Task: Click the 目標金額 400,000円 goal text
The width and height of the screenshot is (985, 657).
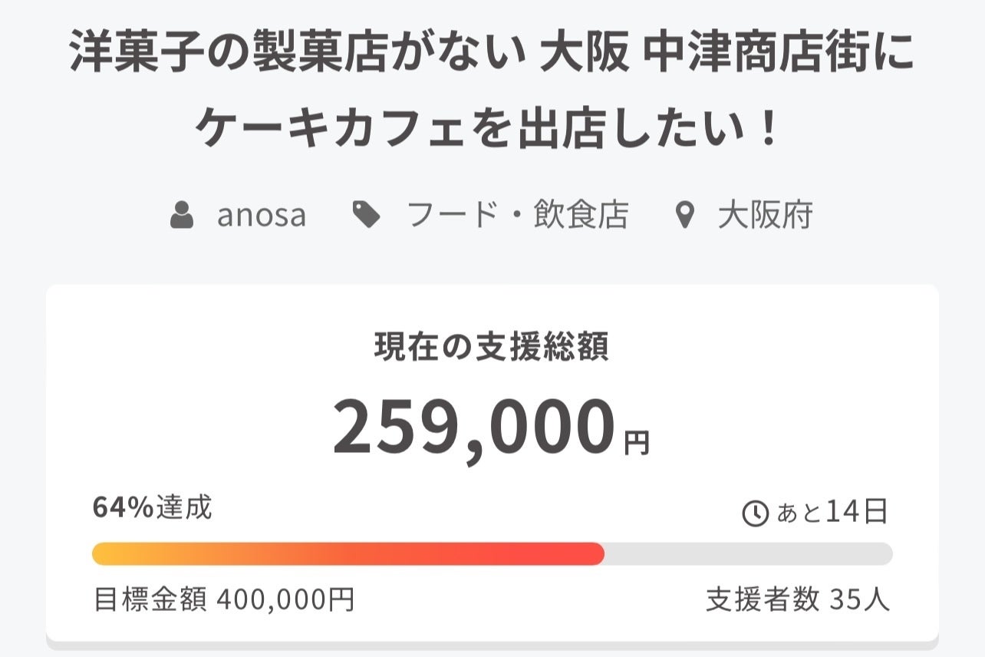Action: coord(224,599)
